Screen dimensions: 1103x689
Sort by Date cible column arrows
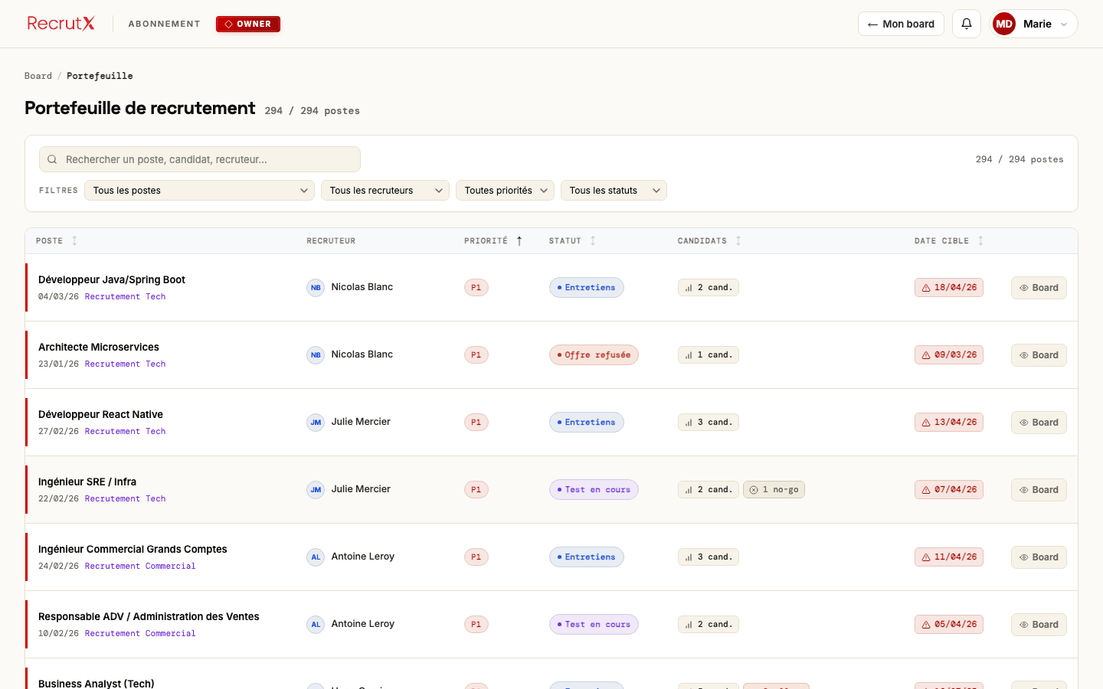[980, 240]
